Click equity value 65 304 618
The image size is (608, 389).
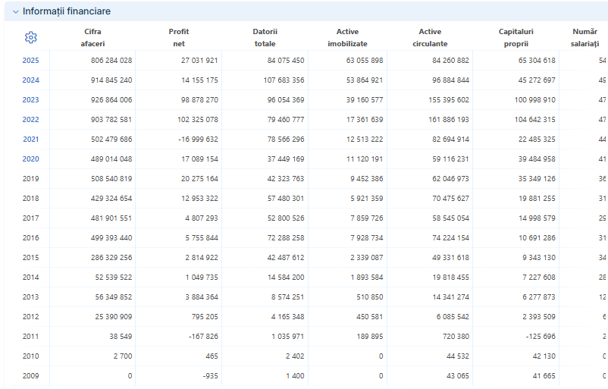click(537, 61)
